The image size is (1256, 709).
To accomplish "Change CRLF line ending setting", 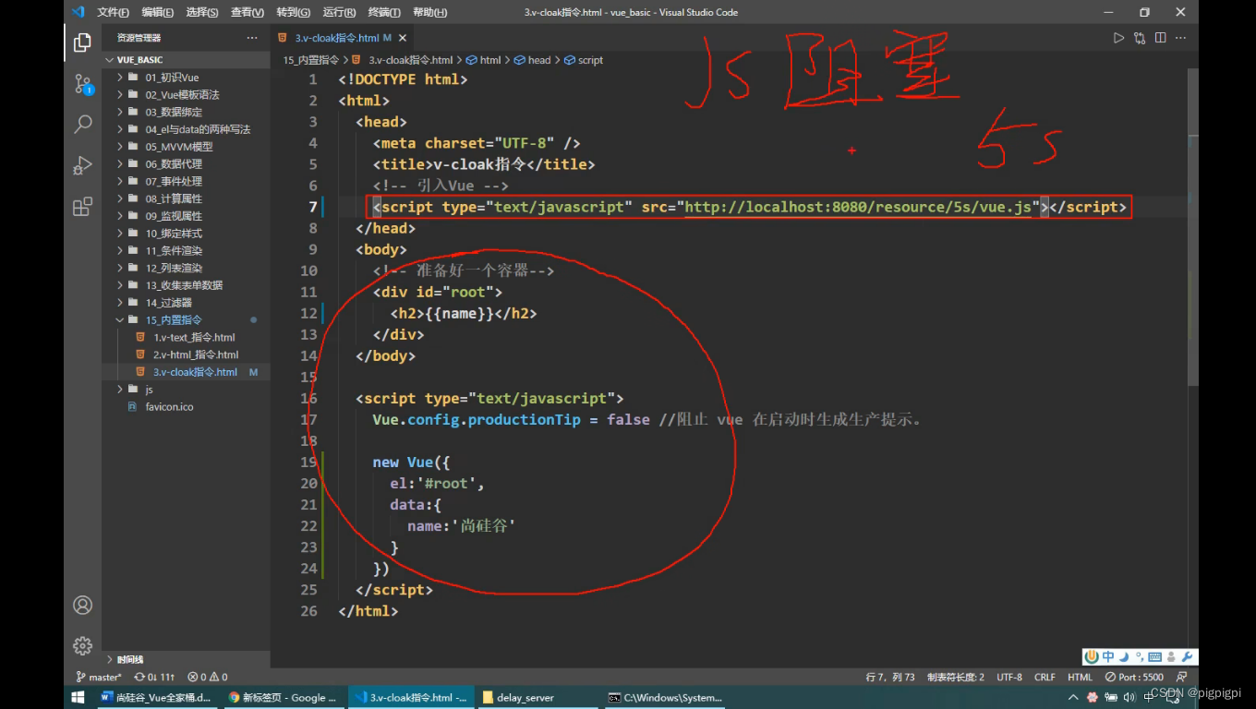I will click(x=1045, y=677).
